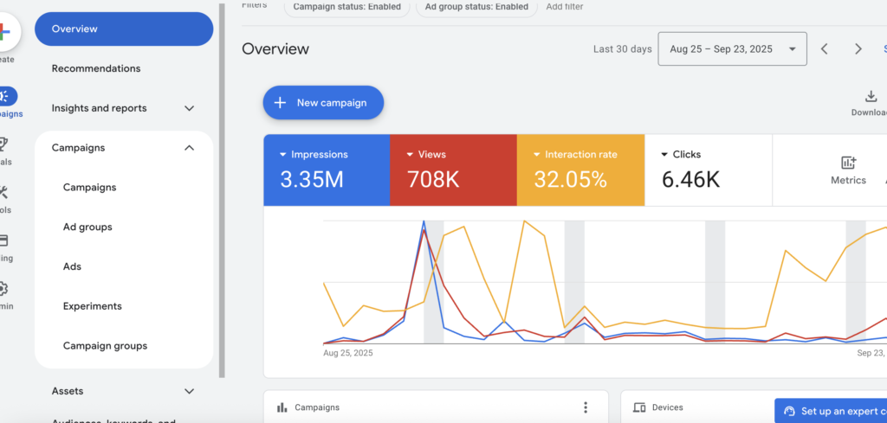This screenshot has height=423, width=887.
Task: Click the Campaigns card three-dot menu
Action: coord(586,407)
